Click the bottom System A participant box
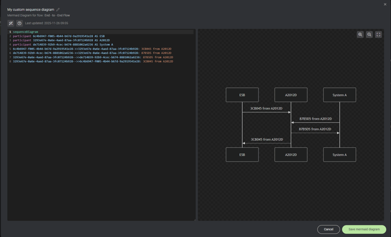The image size is (391, 237). point(339,155)
